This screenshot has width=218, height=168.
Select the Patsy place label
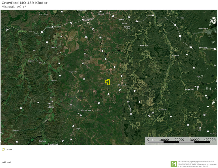125,23
